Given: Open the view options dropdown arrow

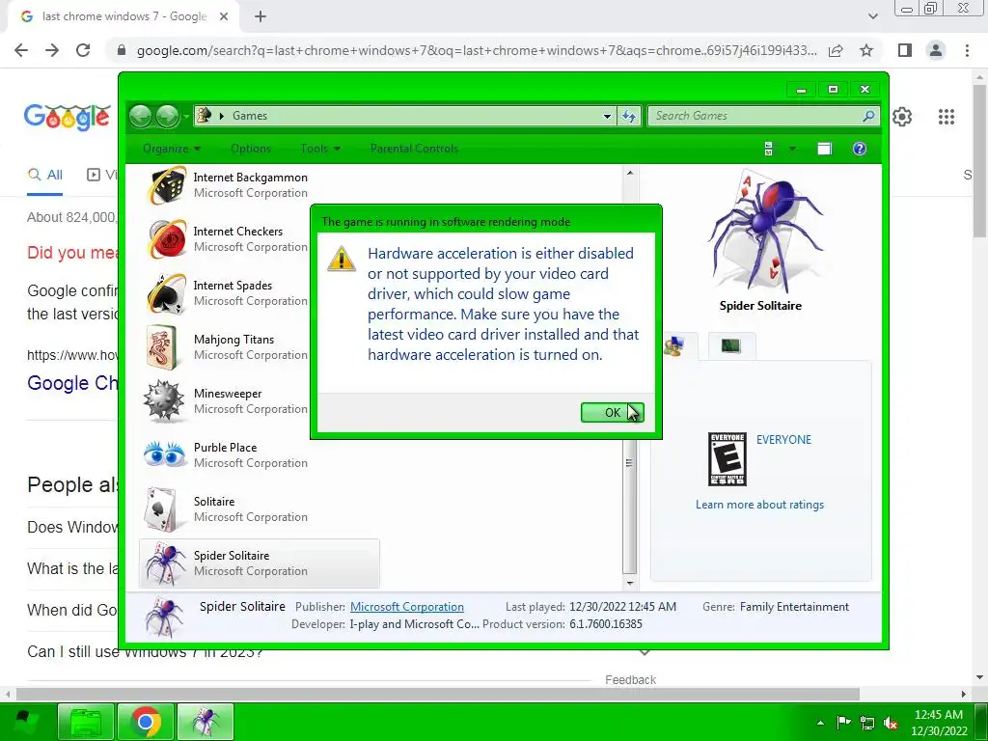Looking at the screenshot, I should (x=792, y=149).
